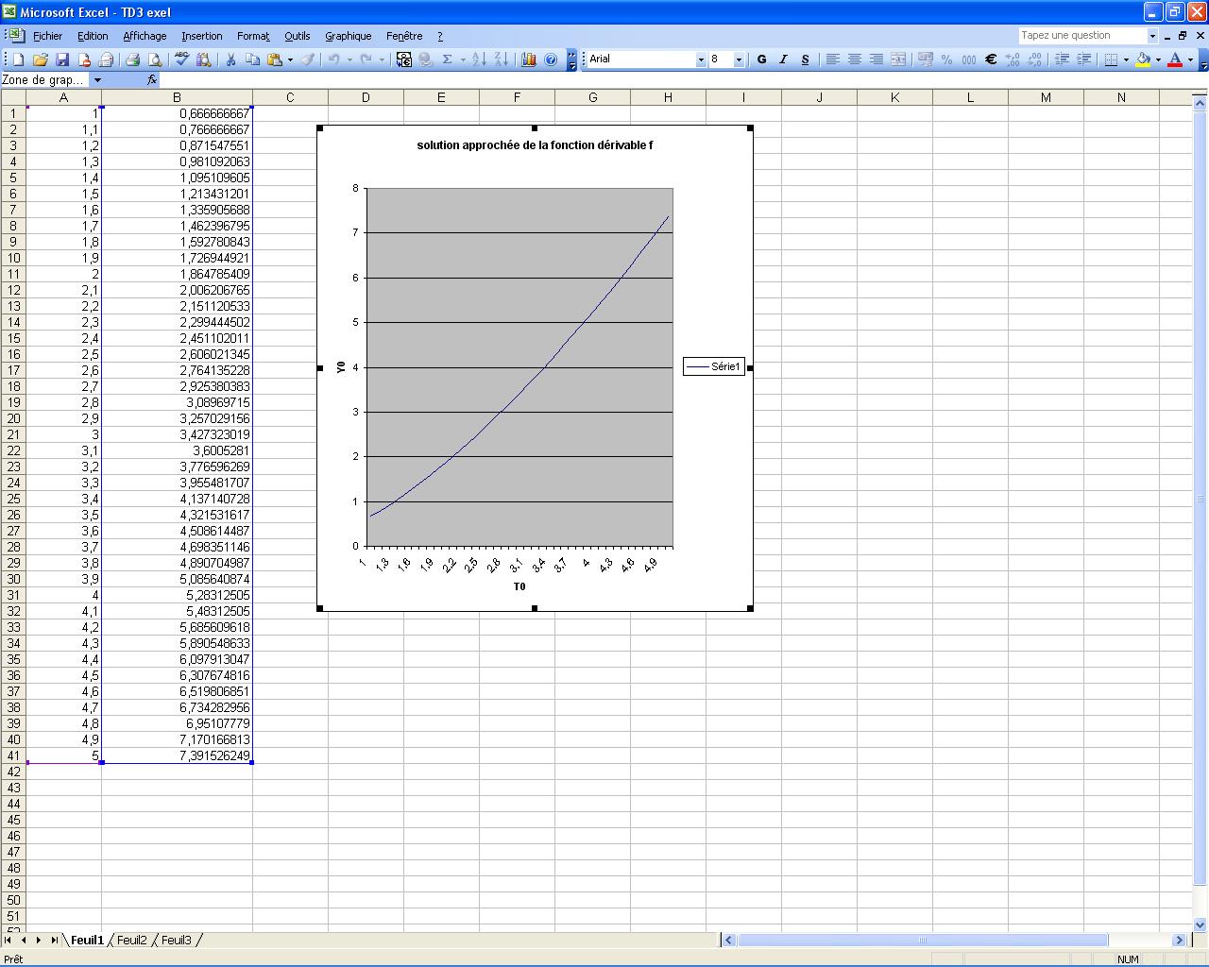The height and width of the screenshot is (967, 1209).
Task: Open the Font Color palette arrow
Action: click(x=1190, y=59)
